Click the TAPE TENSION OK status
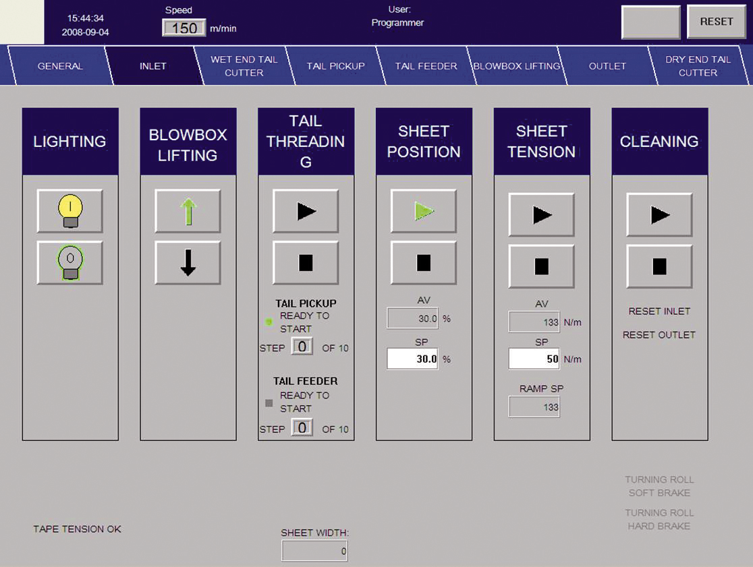The height and width of the screenshot is (567, 753). click(x=78, y=529)
